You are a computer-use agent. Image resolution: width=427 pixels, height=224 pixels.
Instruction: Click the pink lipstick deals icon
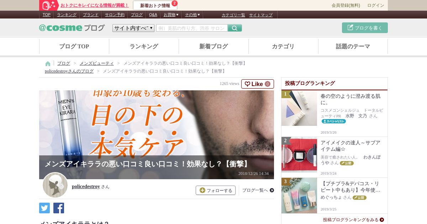click(x=49, y=5)
